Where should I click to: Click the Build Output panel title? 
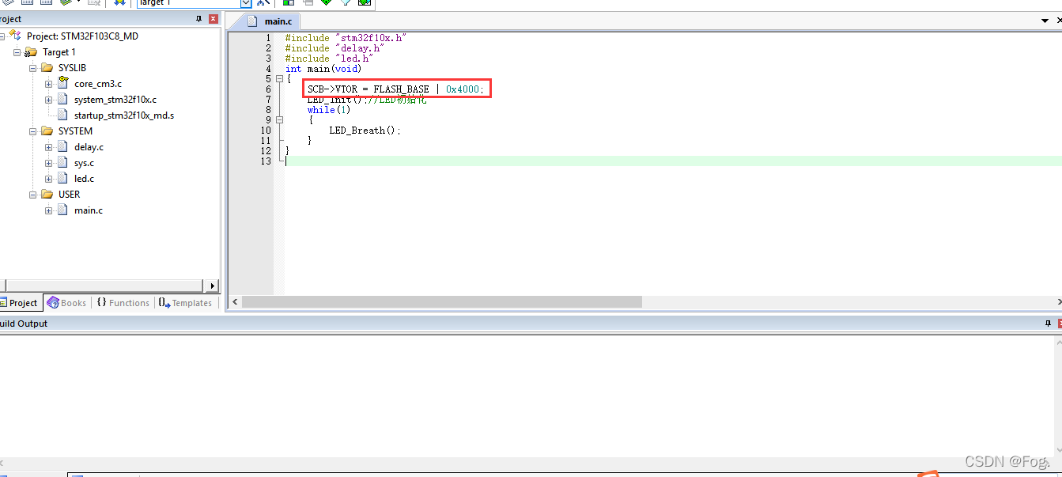pos(23,324)
